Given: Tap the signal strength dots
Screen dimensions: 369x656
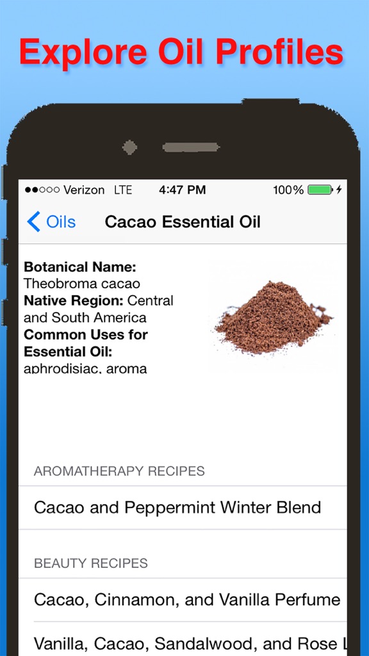Looking at the screenshot, I should 42,190.
